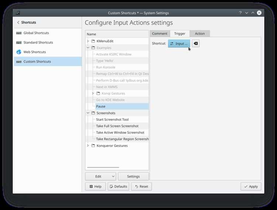Open Standard Shortcuts section
The image size is (277, 210).
pyautogui.click(x=48, y=42)
